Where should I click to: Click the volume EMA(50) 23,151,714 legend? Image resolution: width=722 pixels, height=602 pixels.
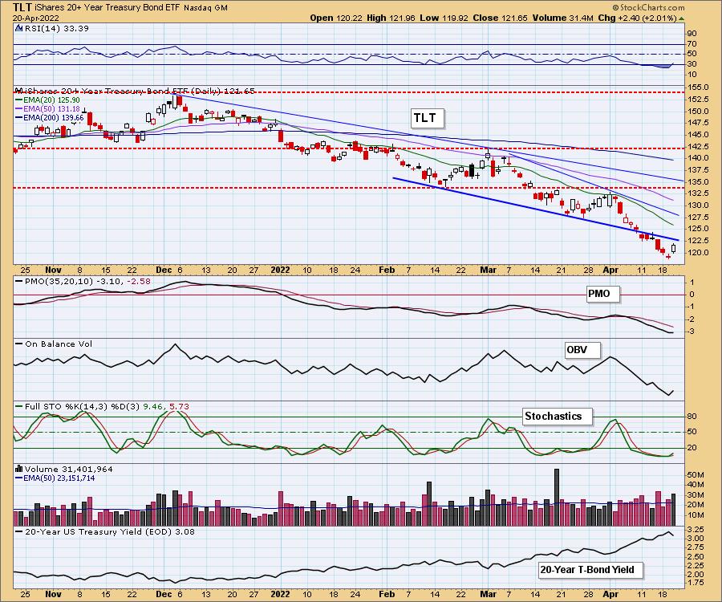(x=55, y=478)
